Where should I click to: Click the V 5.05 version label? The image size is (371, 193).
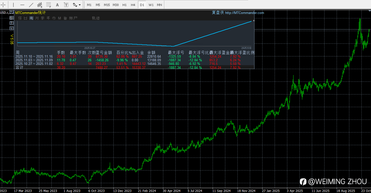[x=12, y=39]
